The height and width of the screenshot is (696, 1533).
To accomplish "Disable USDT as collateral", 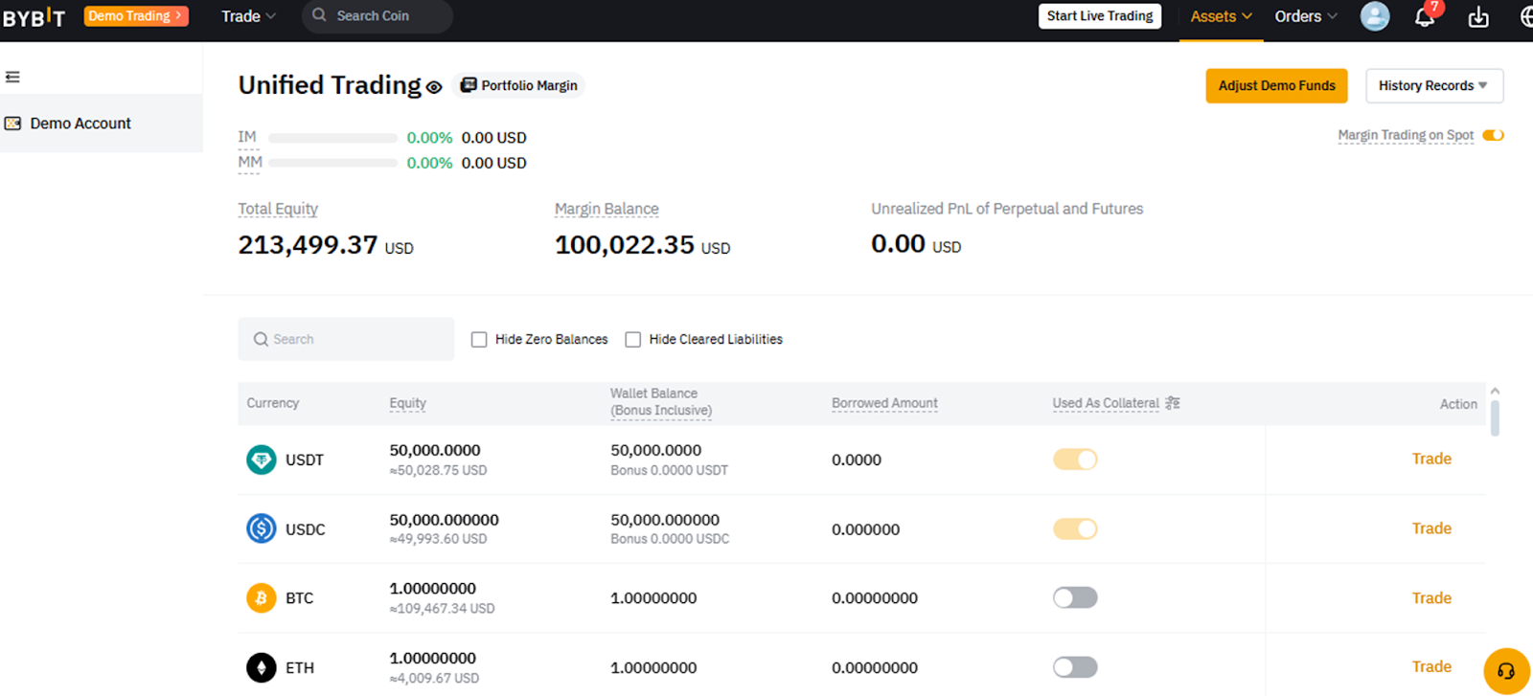I will pyautogui.click(x=1075, y=460).
